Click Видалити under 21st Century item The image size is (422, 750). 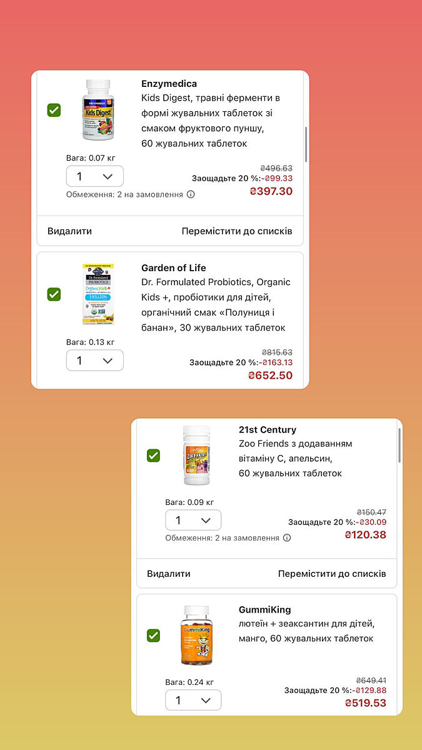click(169, 574)
